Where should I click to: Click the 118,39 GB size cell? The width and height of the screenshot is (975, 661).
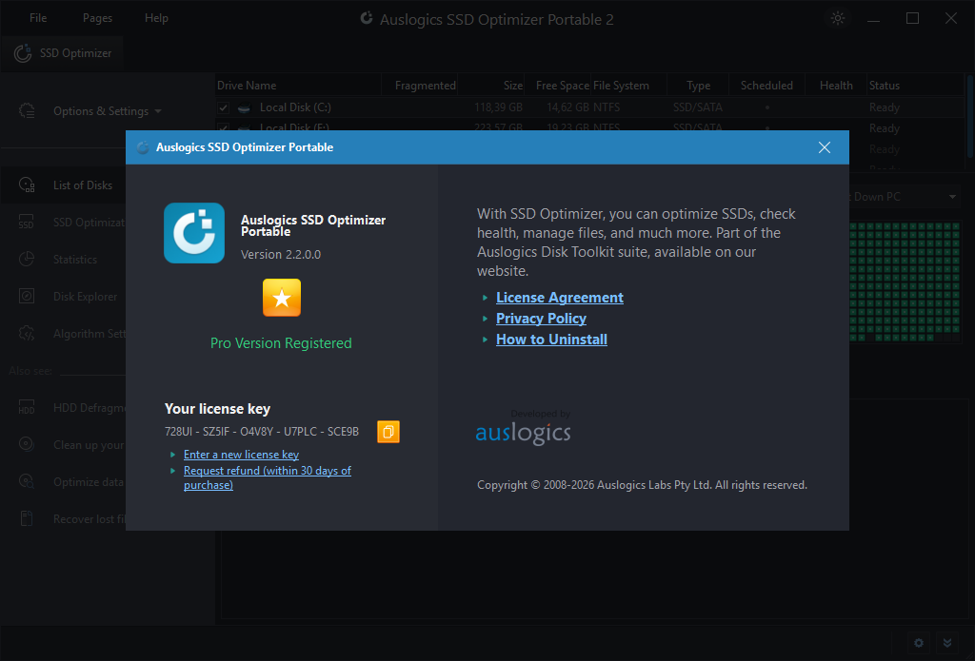(x=498, y=107)
